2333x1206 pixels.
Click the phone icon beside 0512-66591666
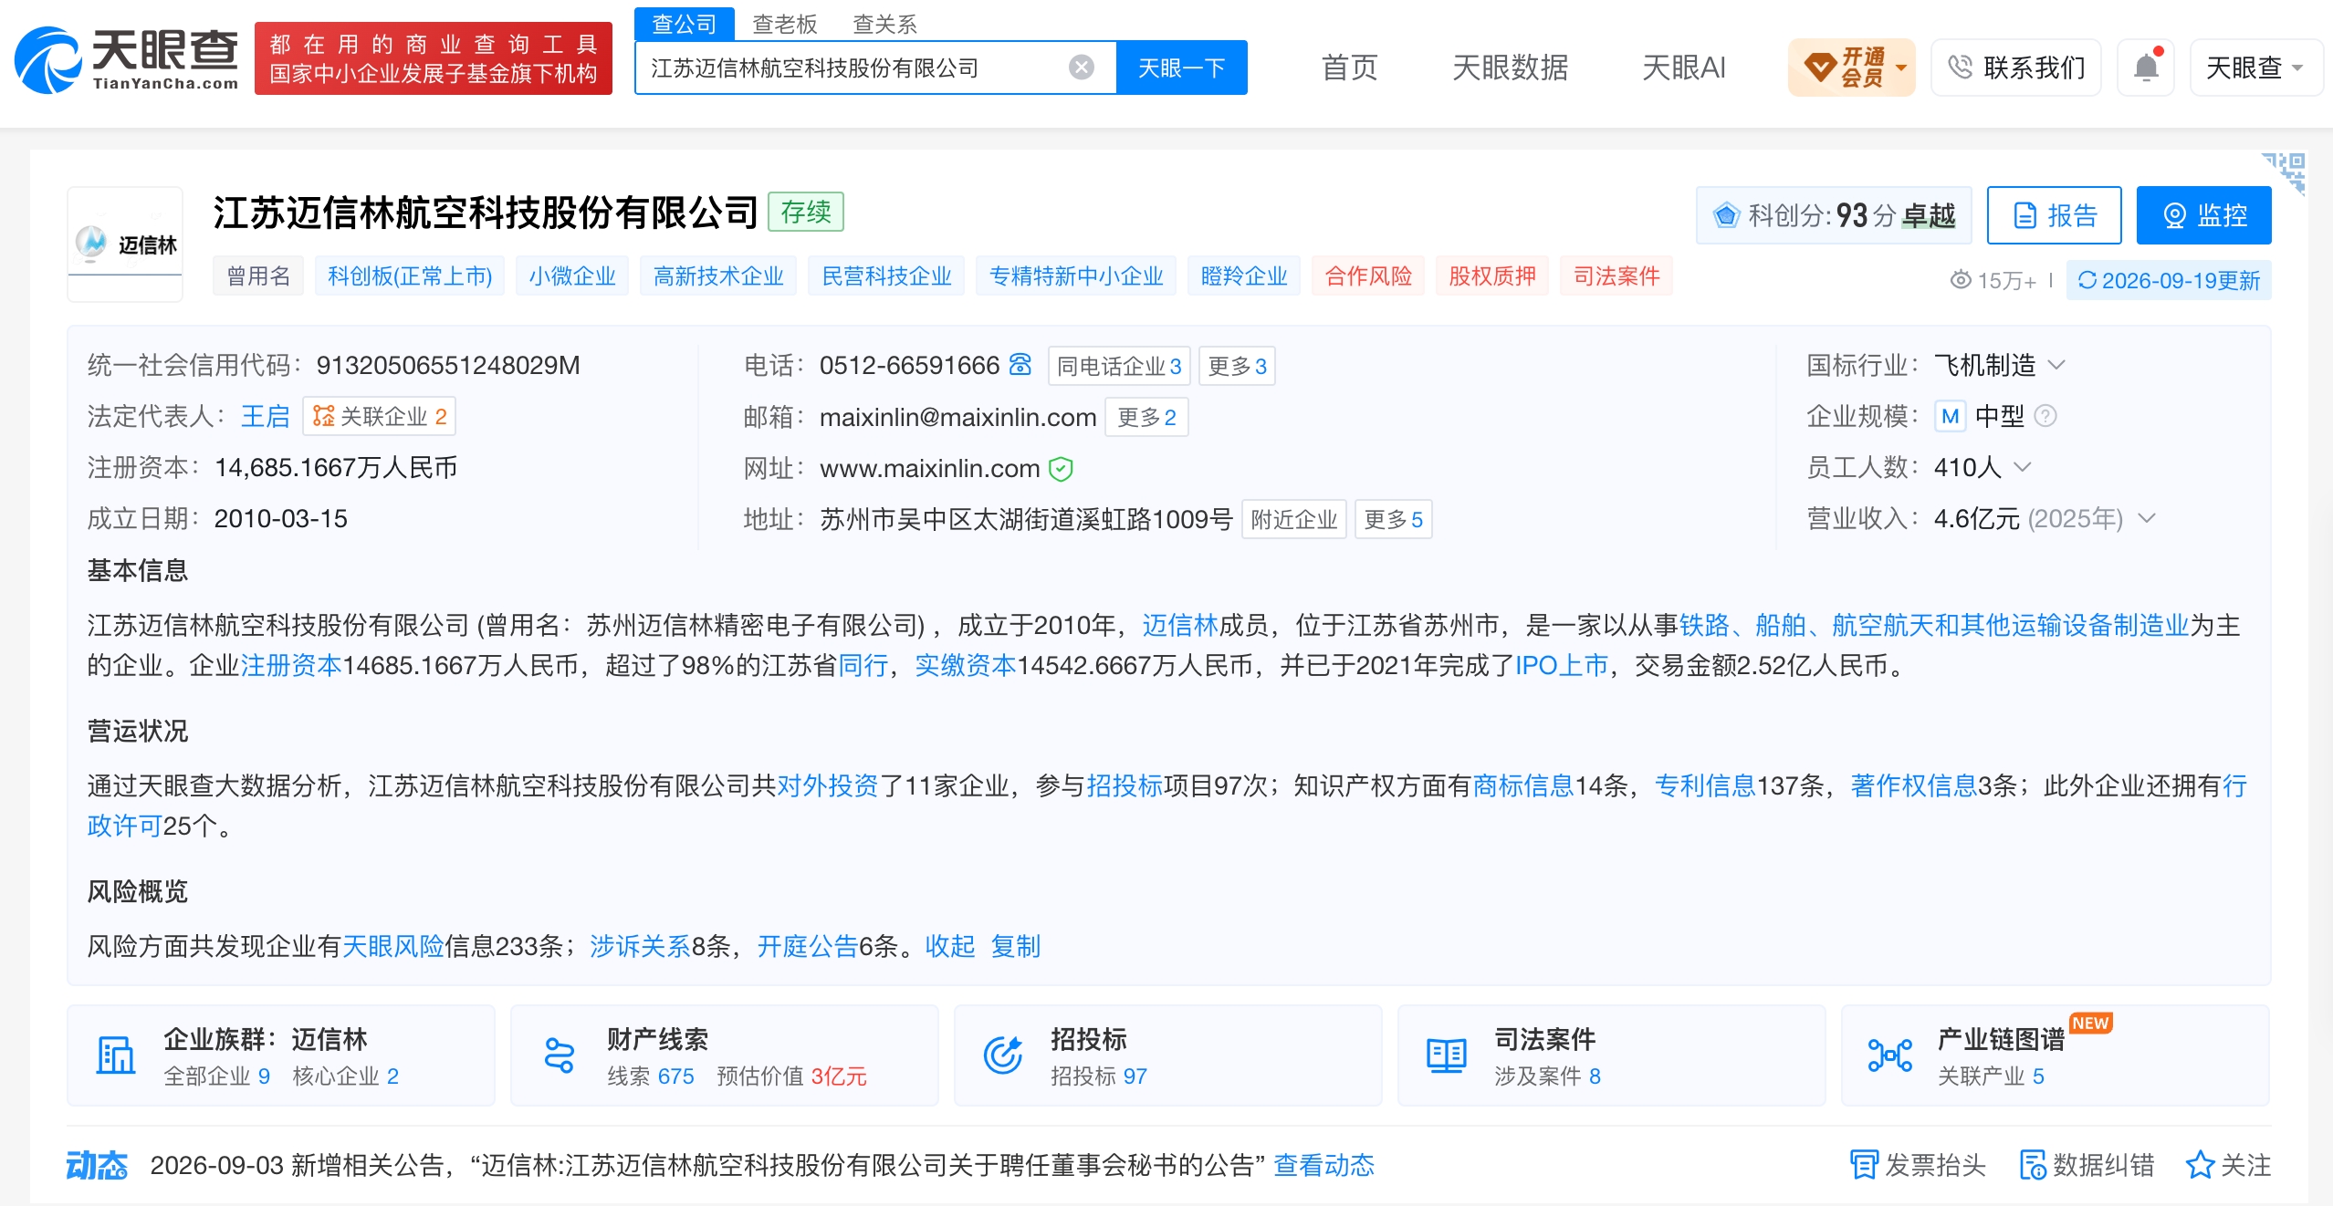(x=1020, y=365)
